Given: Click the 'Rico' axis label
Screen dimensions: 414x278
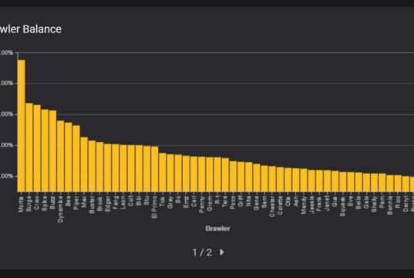Looking at the screenshot, I should coord(398,202).
